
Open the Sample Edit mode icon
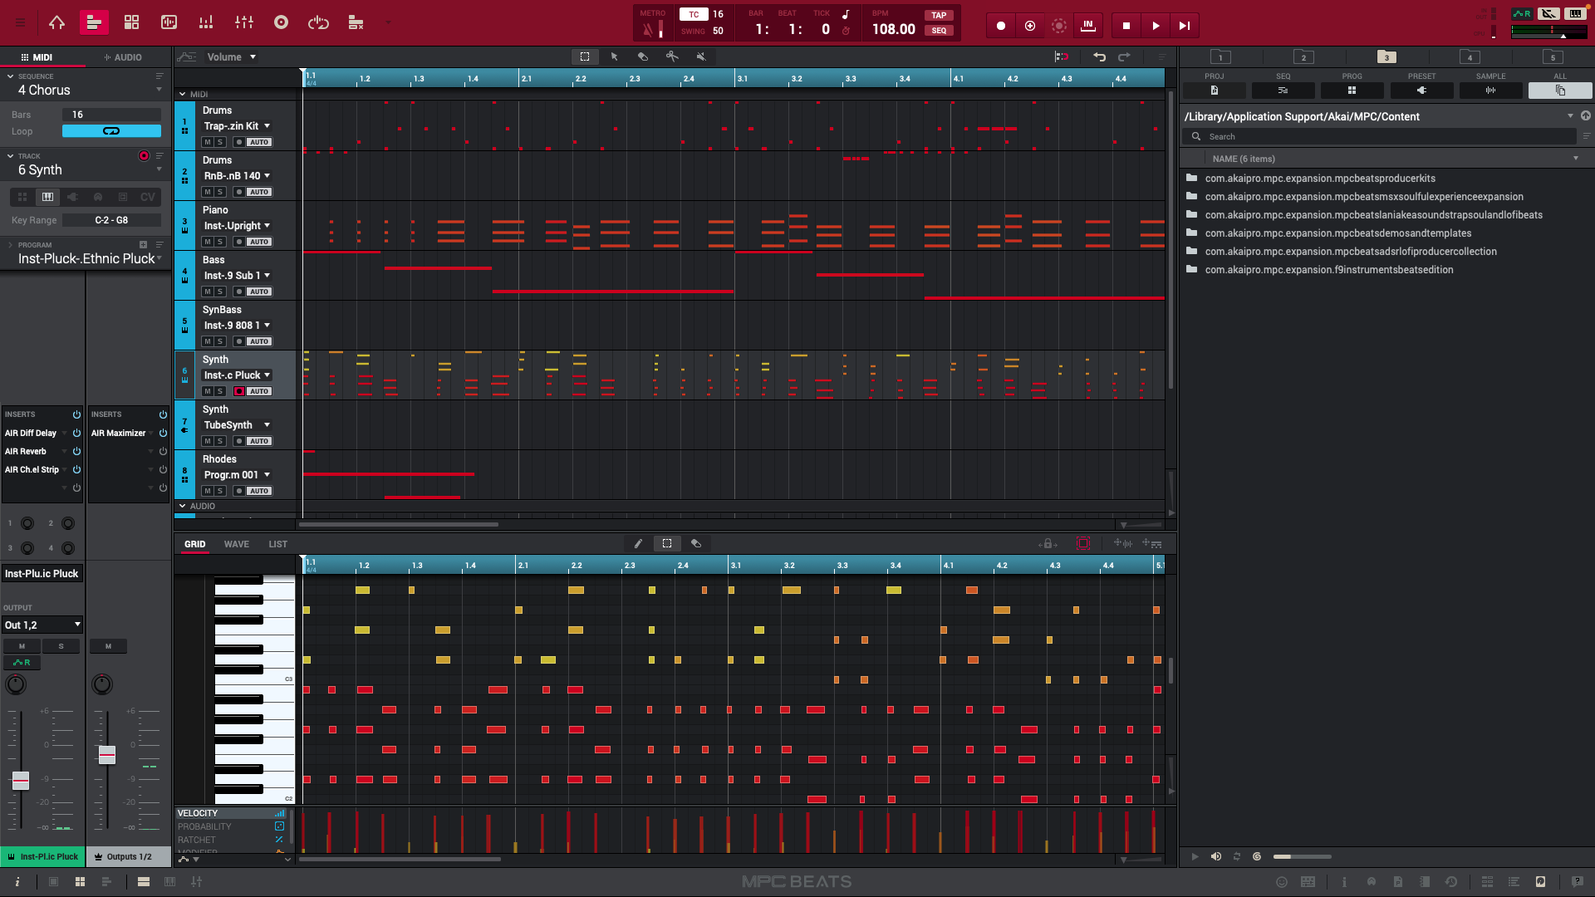click(x=169, y=22)
